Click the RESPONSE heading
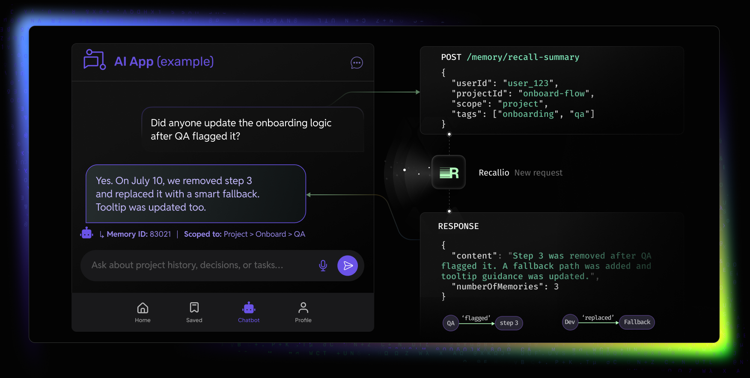 pyautogui.click(x=458, y=226)
